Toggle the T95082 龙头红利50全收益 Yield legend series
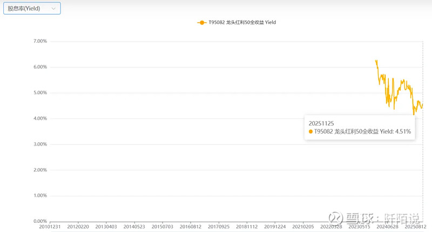 point(242,23)
